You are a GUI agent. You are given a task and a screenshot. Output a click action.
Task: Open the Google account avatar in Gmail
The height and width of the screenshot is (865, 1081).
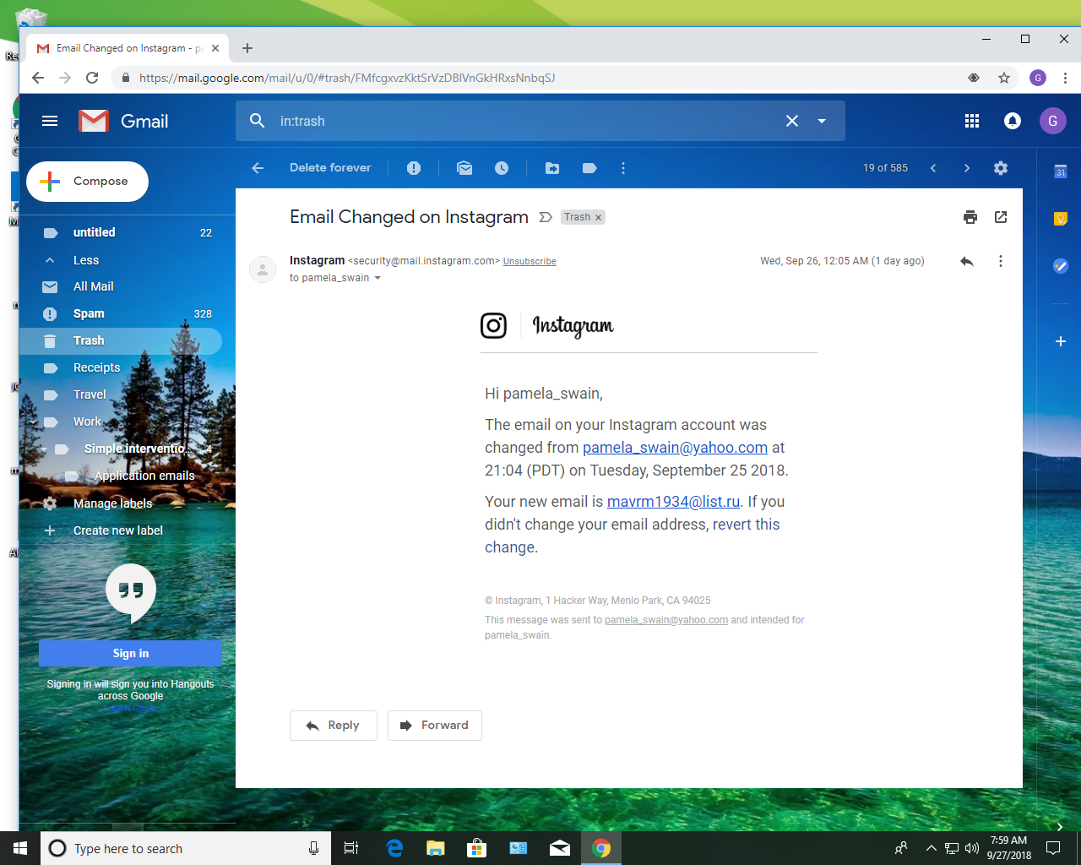(x=1052, y=121)
